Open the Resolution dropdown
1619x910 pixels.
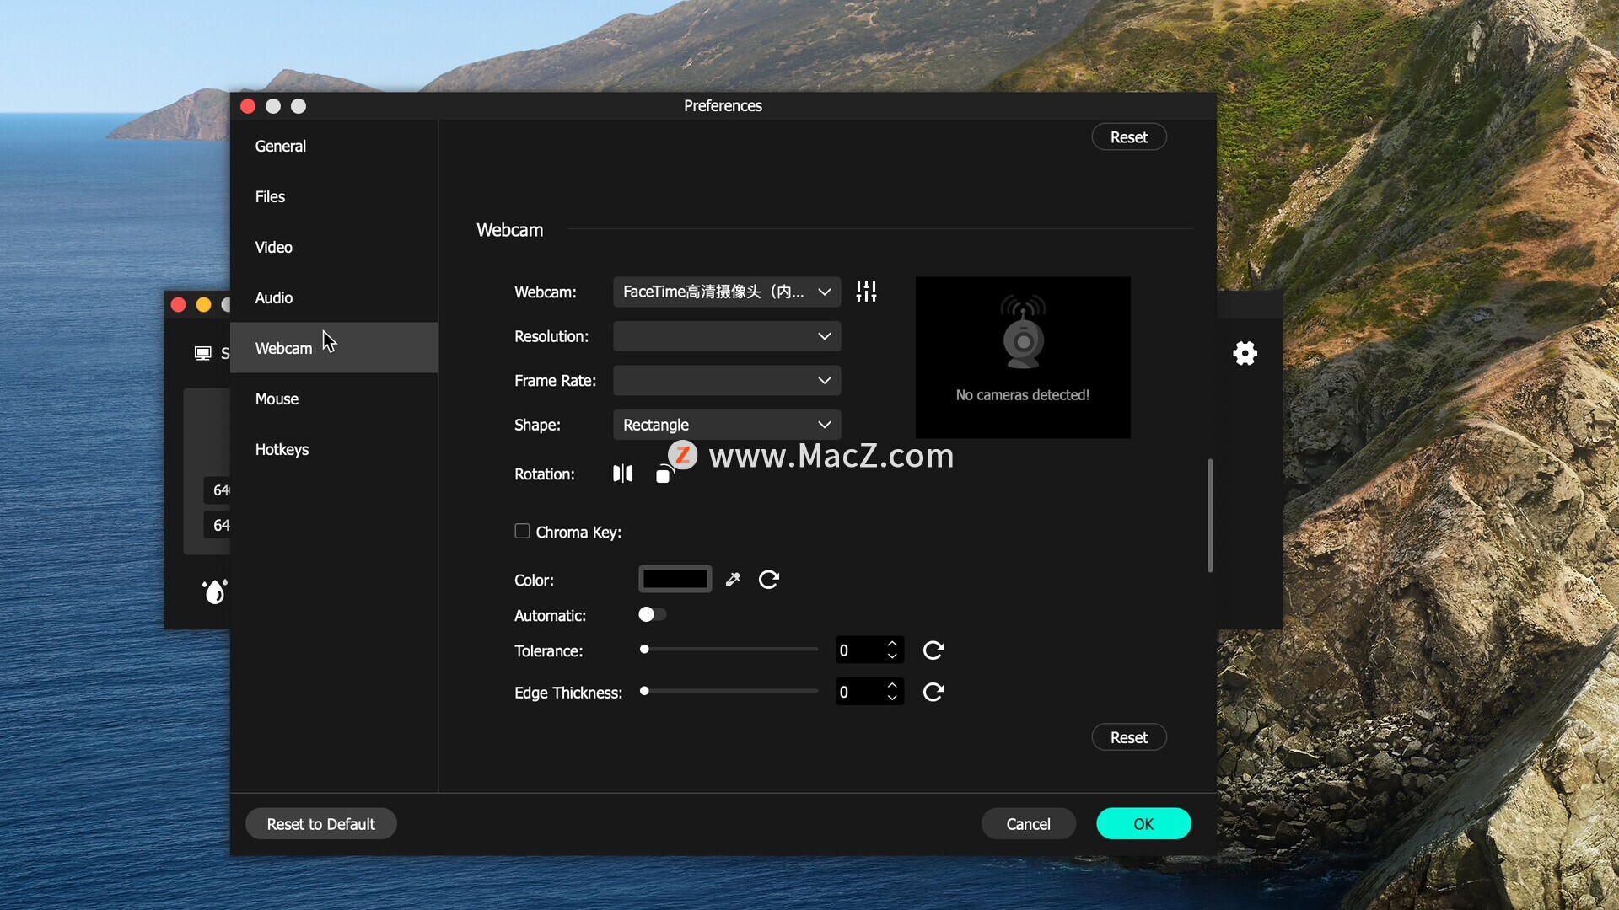coord(726,336)
